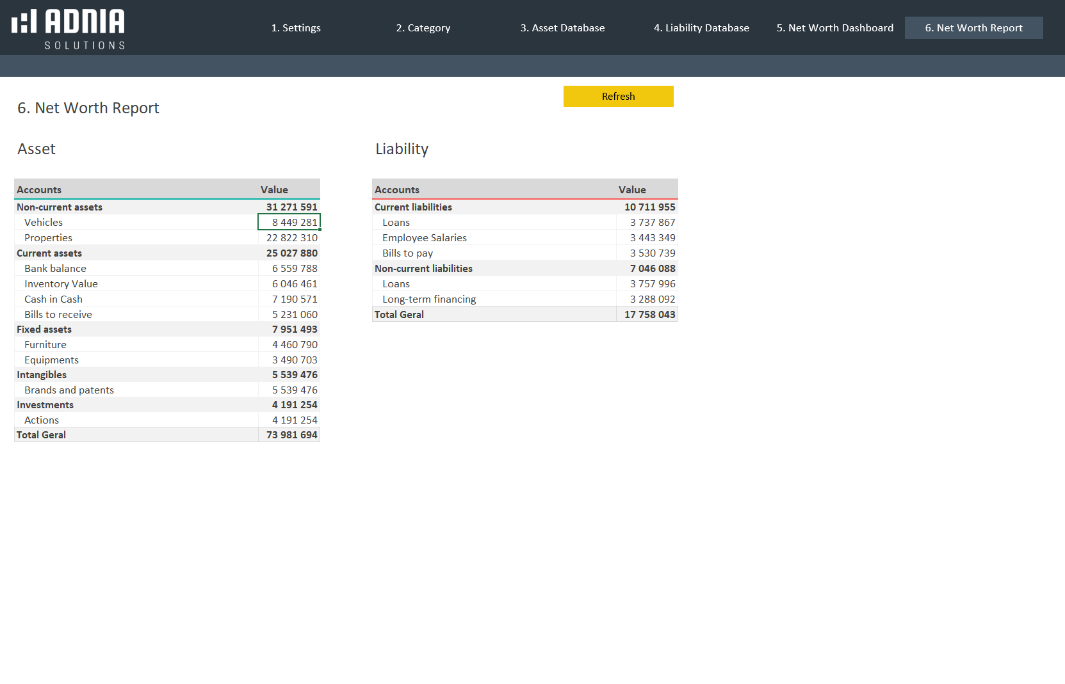Image resolution: width=1065 pixels, height=684 pixels.
Task: Select the Intangibles group row
Action: click(x=42, y=375)
